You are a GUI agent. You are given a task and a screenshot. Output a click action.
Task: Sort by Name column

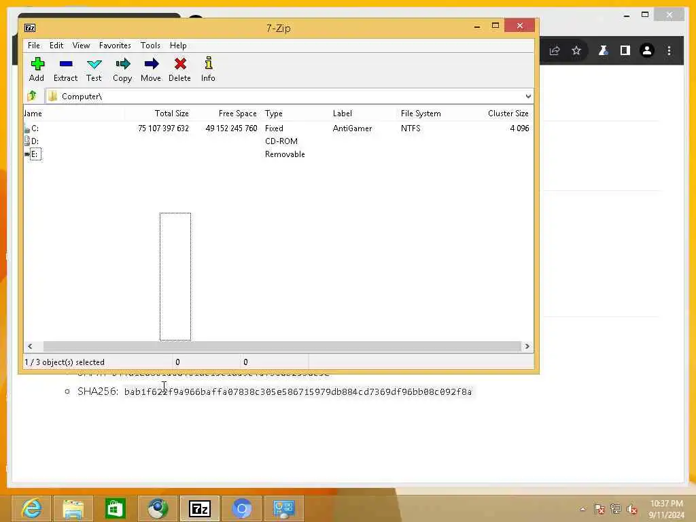pos(73,114)
